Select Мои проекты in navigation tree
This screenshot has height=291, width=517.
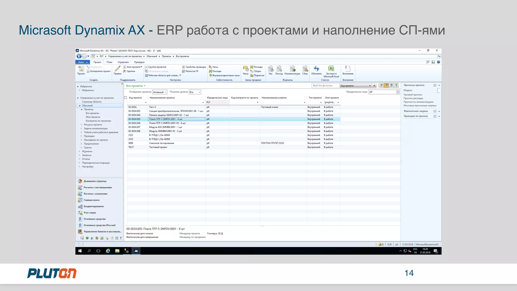(x=93, y=117)
